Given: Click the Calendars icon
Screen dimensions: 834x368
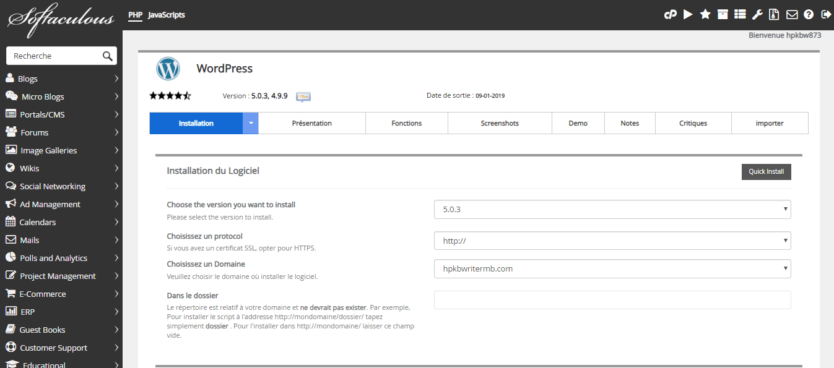Looking at the screenshot, I should [x=11, y=221].
